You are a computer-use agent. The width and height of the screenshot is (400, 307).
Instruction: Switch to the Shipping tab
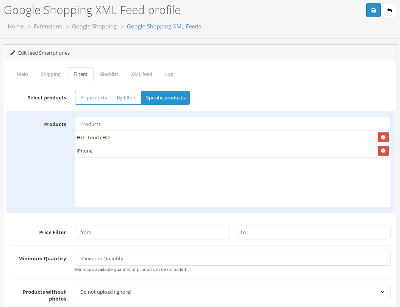point(51,74)
